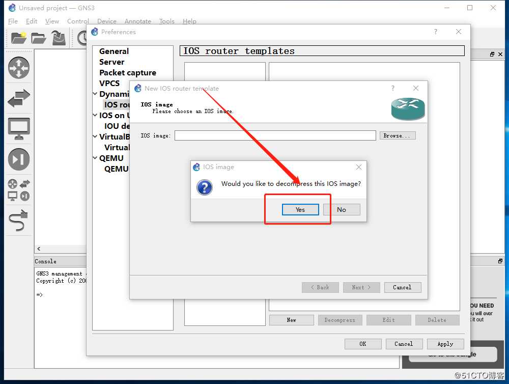This screenshot has width=509, height=384.
Task: Click help question mark in New IOS router template
Action: click(393, 88)
